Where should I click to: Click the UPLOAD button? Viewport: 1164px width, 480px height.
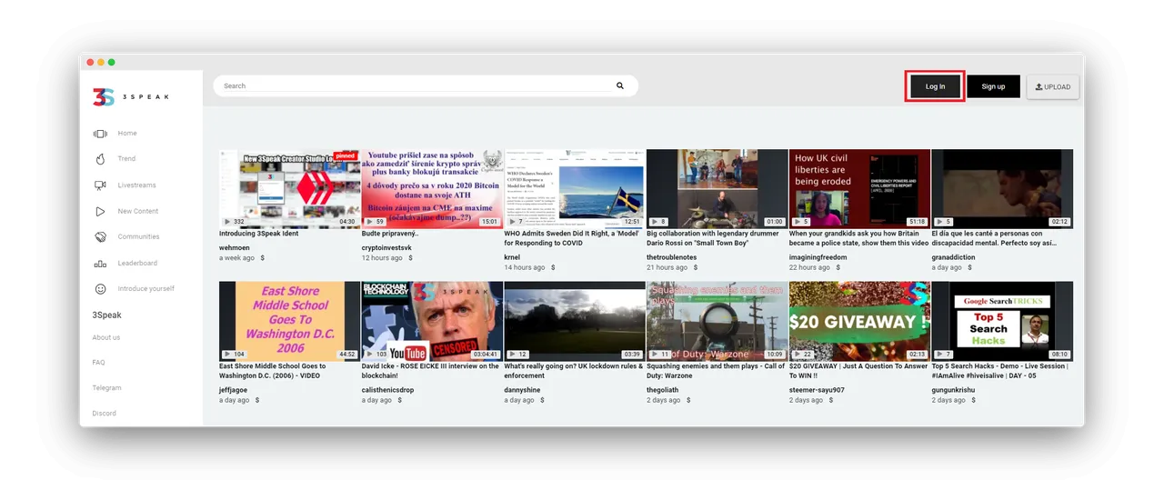pos(1053,86)
